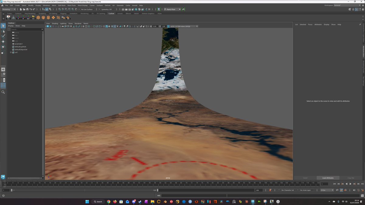Open the Deform menu
Image resolution: width=365 pixels, height=205 pixels.
(x=108, y=5)
